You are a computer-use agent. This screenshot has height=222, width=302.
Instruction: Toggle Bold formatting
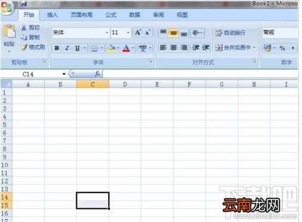57,48
